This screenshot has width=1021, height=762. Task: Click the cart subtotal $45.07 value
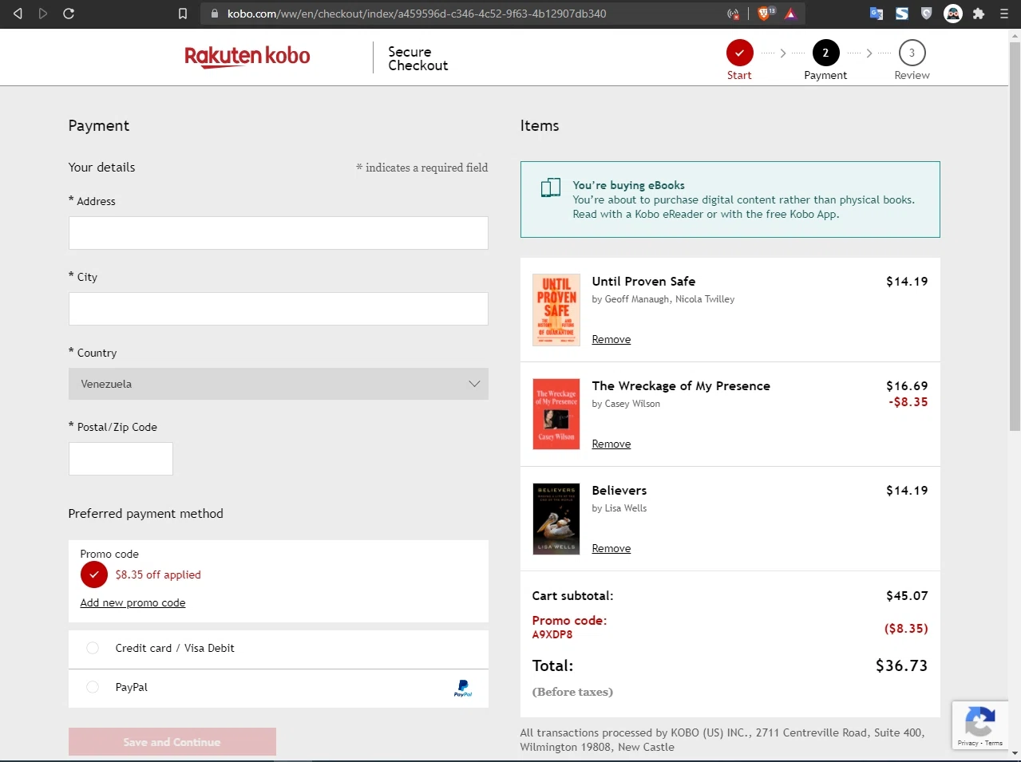point(907,596)
